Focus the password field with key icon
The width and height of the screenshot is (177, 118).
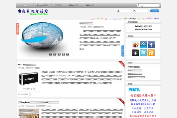pyautogui.click(x=141, y=11)
